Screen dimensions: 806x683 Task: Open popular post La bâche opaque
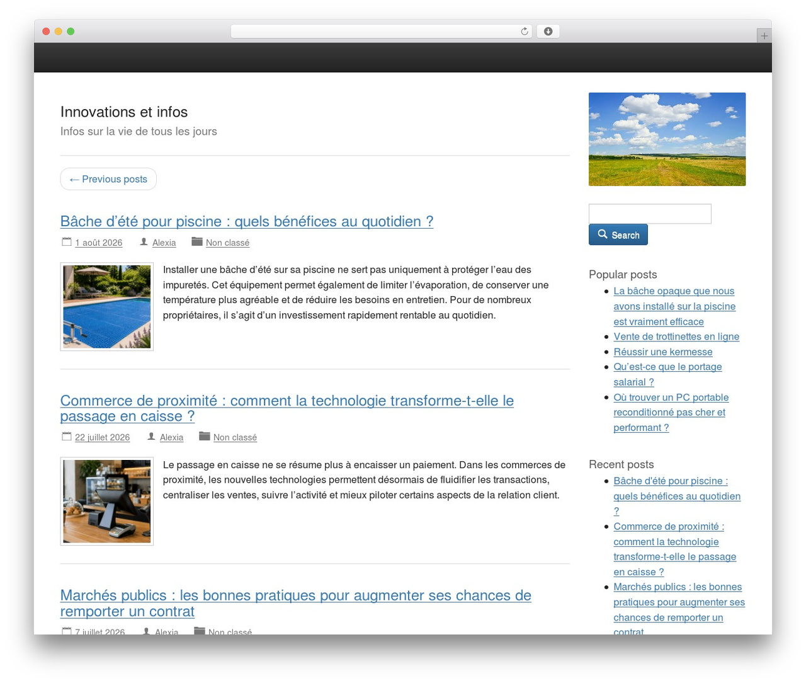[x=675, y=306]
